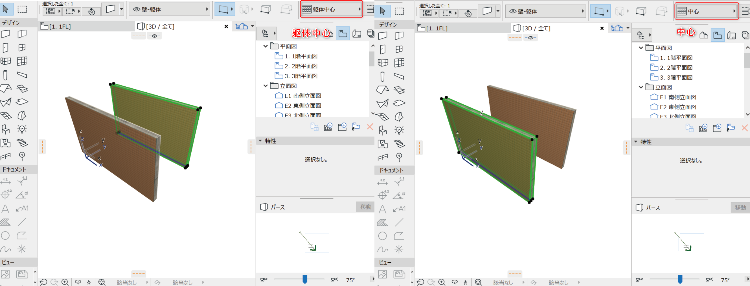Select the Marquee tool beside the left arrow
Image resolution: width=750 pixels, height=286 pixels.
point(22,9)
